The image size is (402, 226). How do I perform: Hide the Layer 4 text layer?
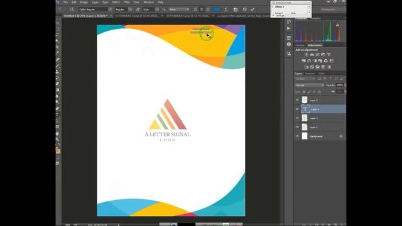pyautogui.click(x=297, y=109)
